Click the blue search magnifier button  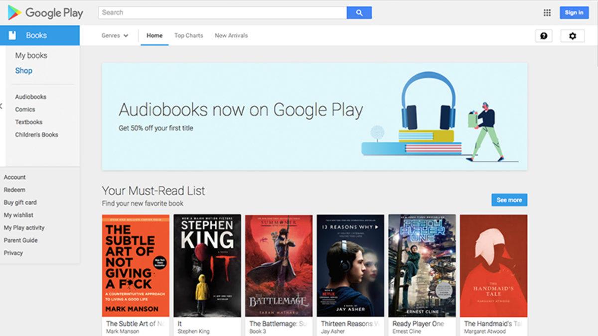pos(359,13)
